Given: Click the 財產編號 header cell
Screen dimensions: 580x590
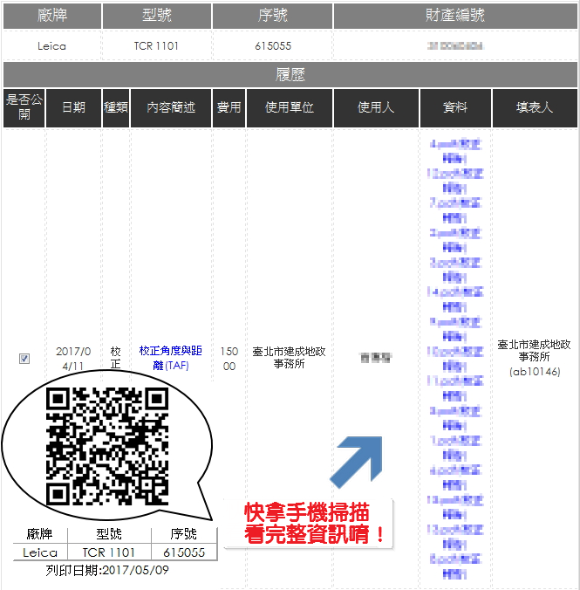Looking at the screenshot, I should coord(455,16).
